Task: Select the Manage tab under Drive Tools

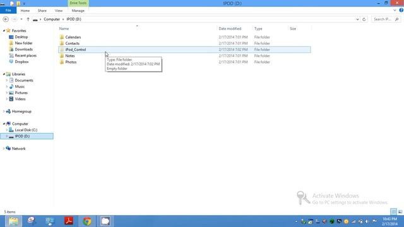Action: pyautogui.click(x=78, y=11)
